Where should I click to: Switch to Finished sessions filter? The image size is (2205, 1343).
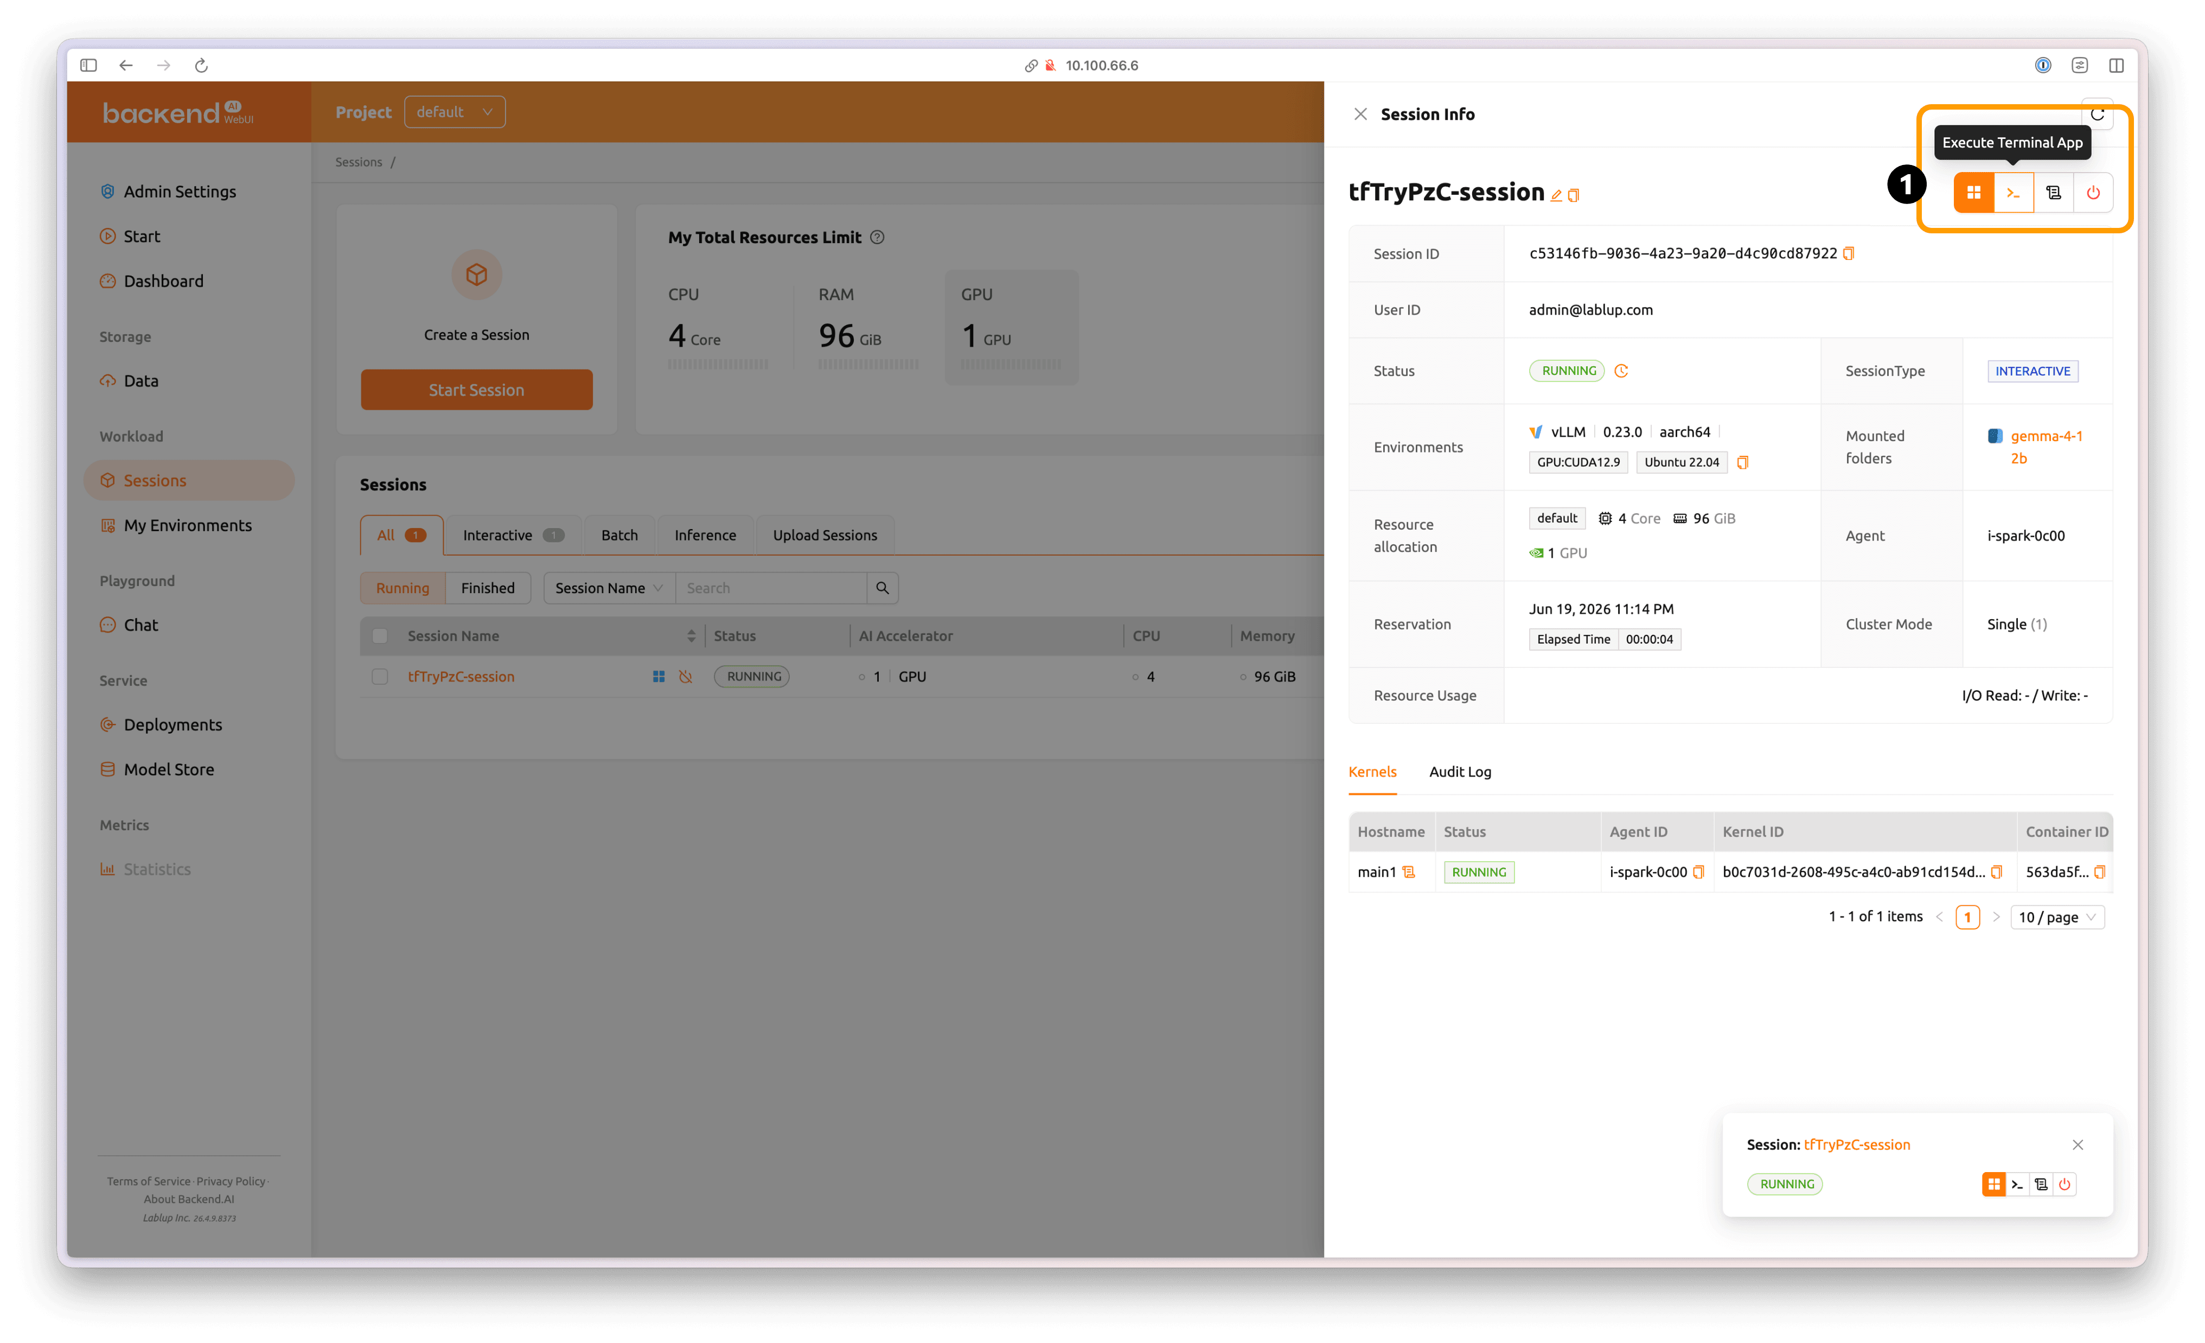click(488, 588)
